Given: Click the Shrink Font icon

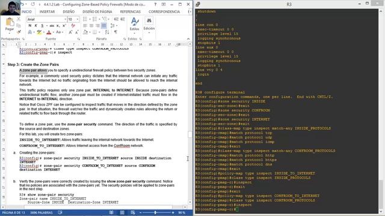Looking at the screenshot, I should [76, 32].
